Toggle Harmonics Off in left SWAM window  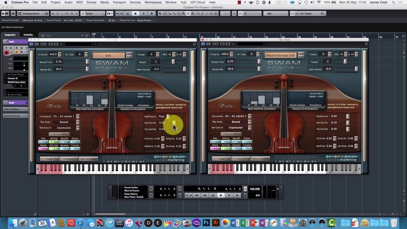coord(65,149)
